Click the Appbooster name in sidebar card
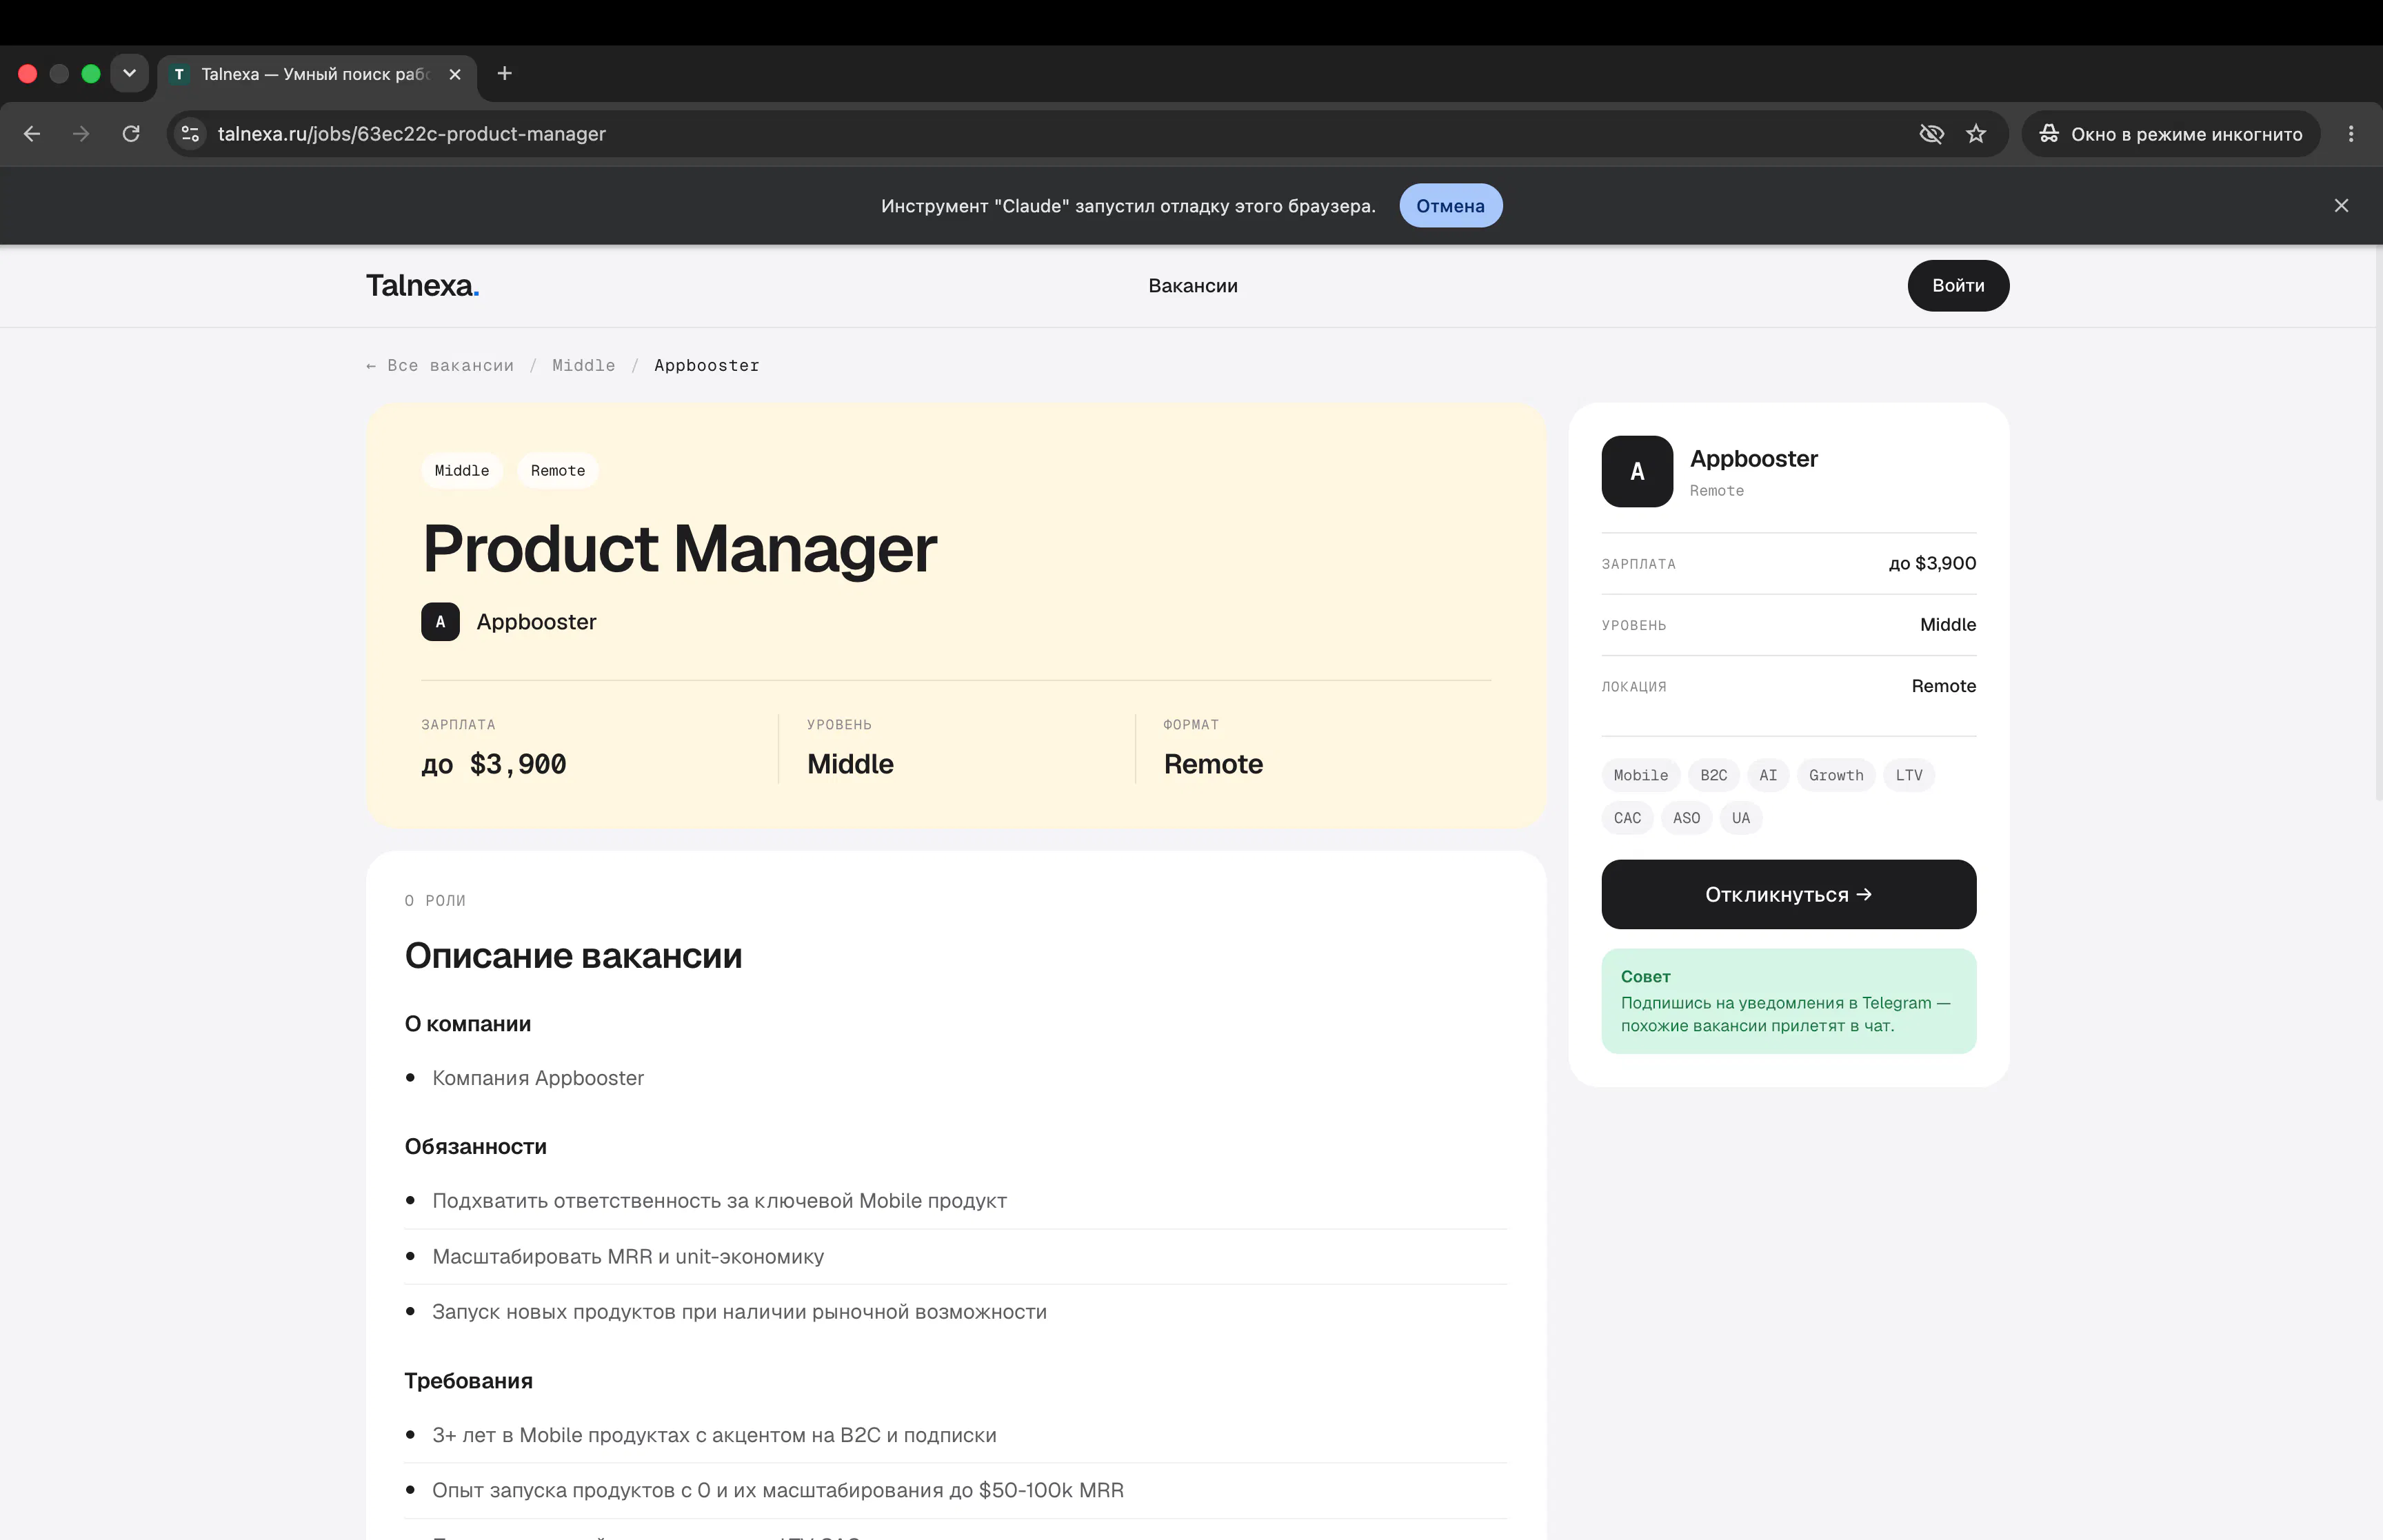Image resolution: width=2383 pixels, height=1540 pixels. tap(1754, 459)
